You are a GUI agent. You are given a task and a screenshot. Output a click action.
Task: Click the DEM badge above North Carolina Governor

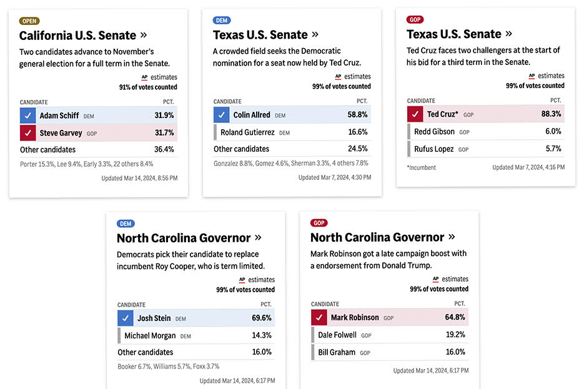(126, 224)
